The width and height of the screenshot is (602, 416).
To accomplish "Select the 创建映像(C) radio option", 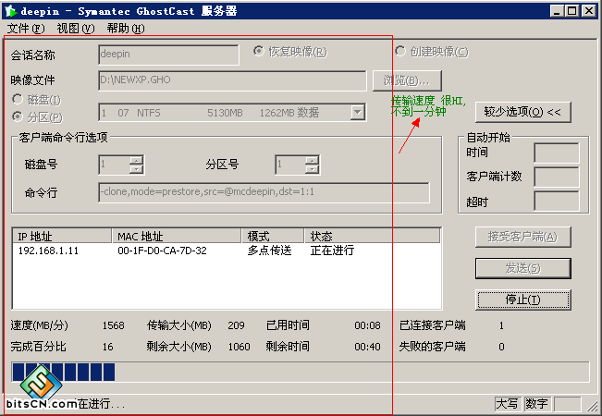I will click(x=432, y=52).
